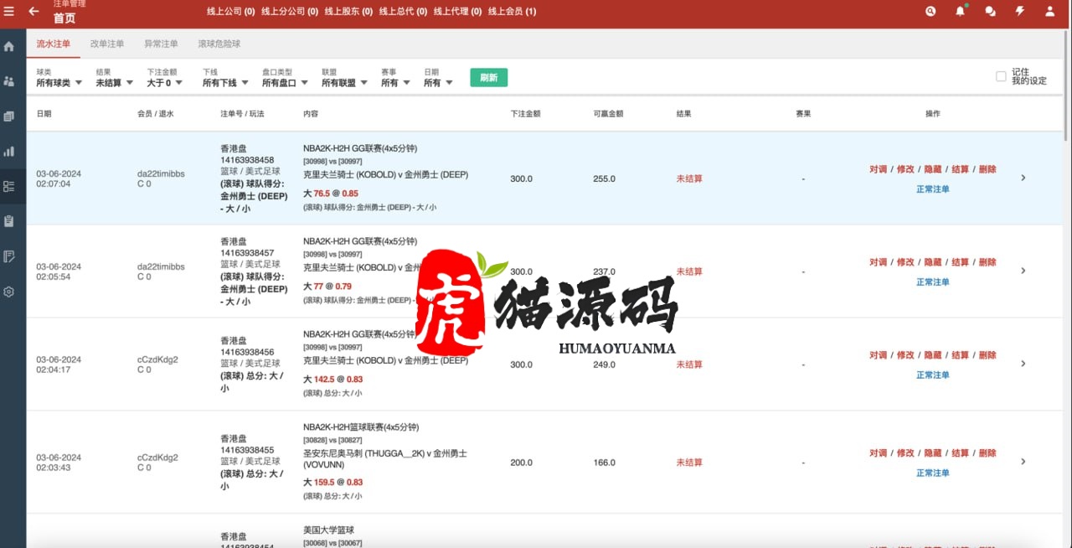Select the bet list sidebar icon

click(x=9, y=187)
